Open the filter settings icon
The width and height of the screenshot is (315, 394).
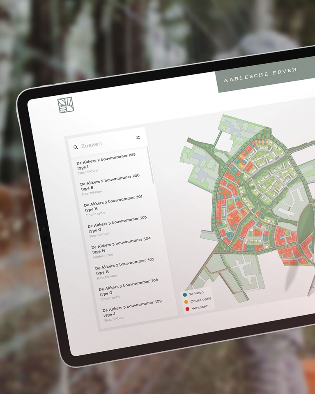pos(138,138)
